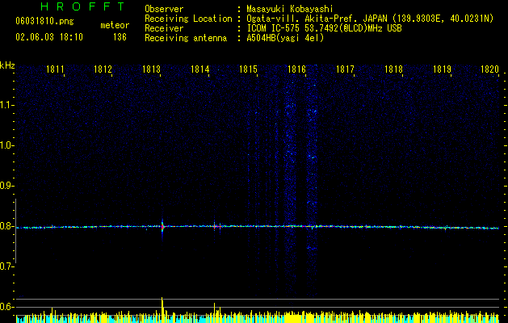The image size is (508, 323).
Task: Click the Observer label
Action: click(x=164, y=9)
